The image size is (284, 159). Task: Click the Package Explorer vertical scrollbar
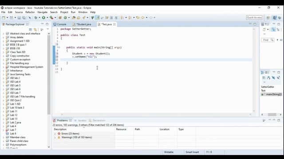tap(49, 75)
